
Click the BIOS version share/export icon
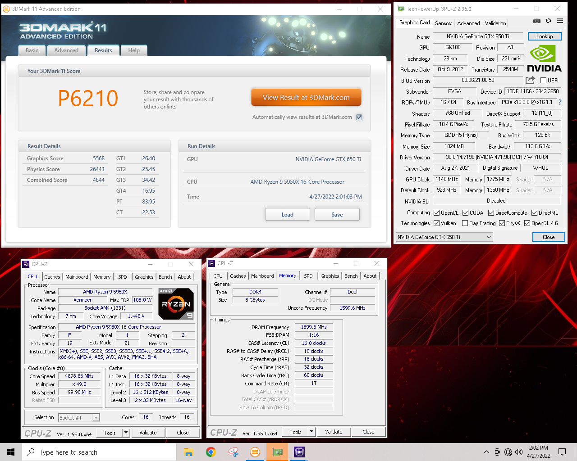tap(530, 80)
